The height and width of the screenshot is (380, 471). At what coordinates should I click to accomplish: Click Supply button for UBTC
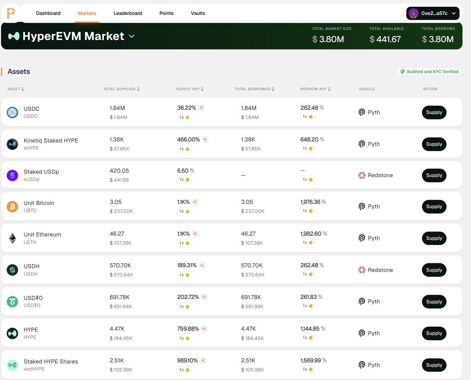coord(434,207)
